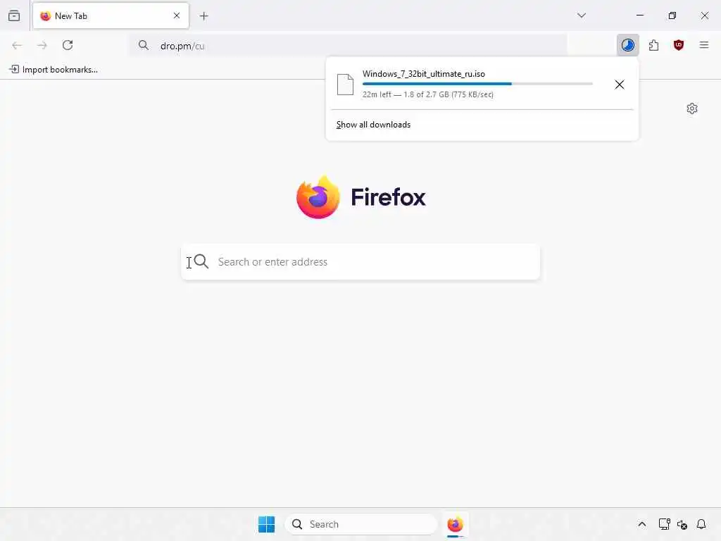
Task: Click the file icon of the ISO download
Action: 345,85
